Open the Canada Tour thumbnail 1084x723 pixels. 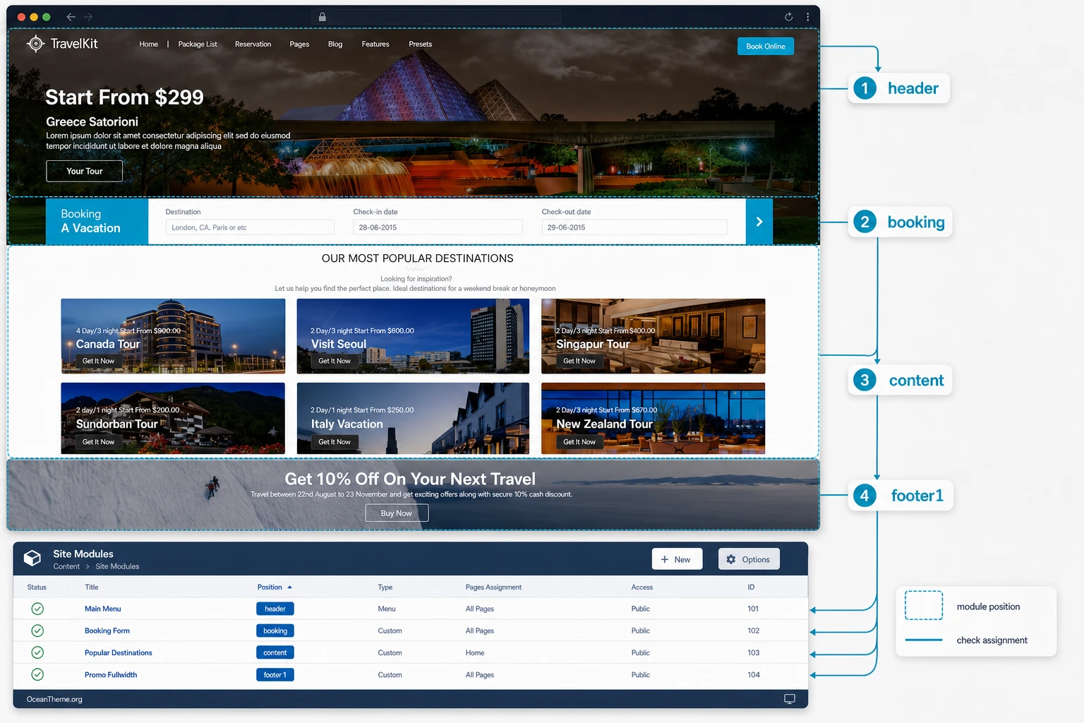click(173, 336)
